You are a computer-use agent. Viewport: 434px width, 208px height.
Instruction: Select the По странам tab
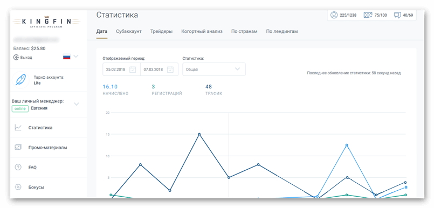(x=244, y=32)
